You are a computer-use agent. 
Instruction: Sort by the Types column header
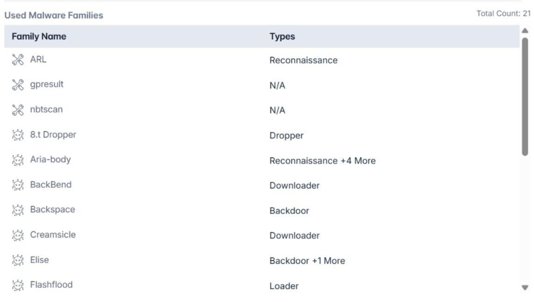click(282, 37)
